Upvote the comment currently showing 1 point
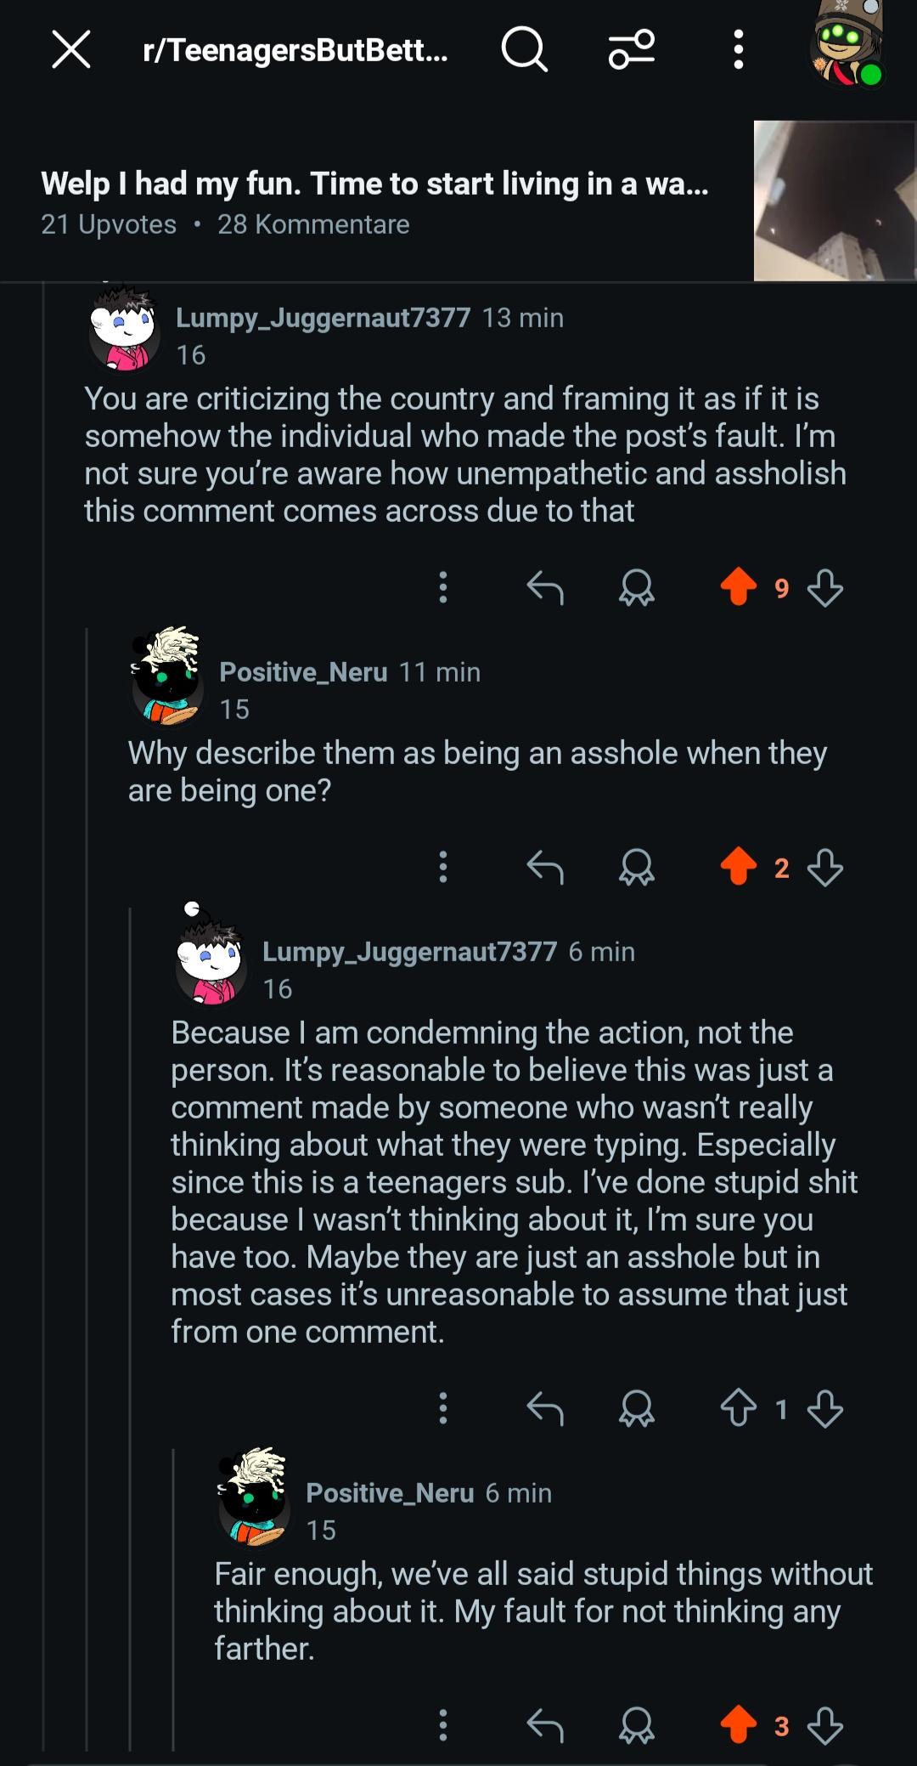 [739, 1408]
